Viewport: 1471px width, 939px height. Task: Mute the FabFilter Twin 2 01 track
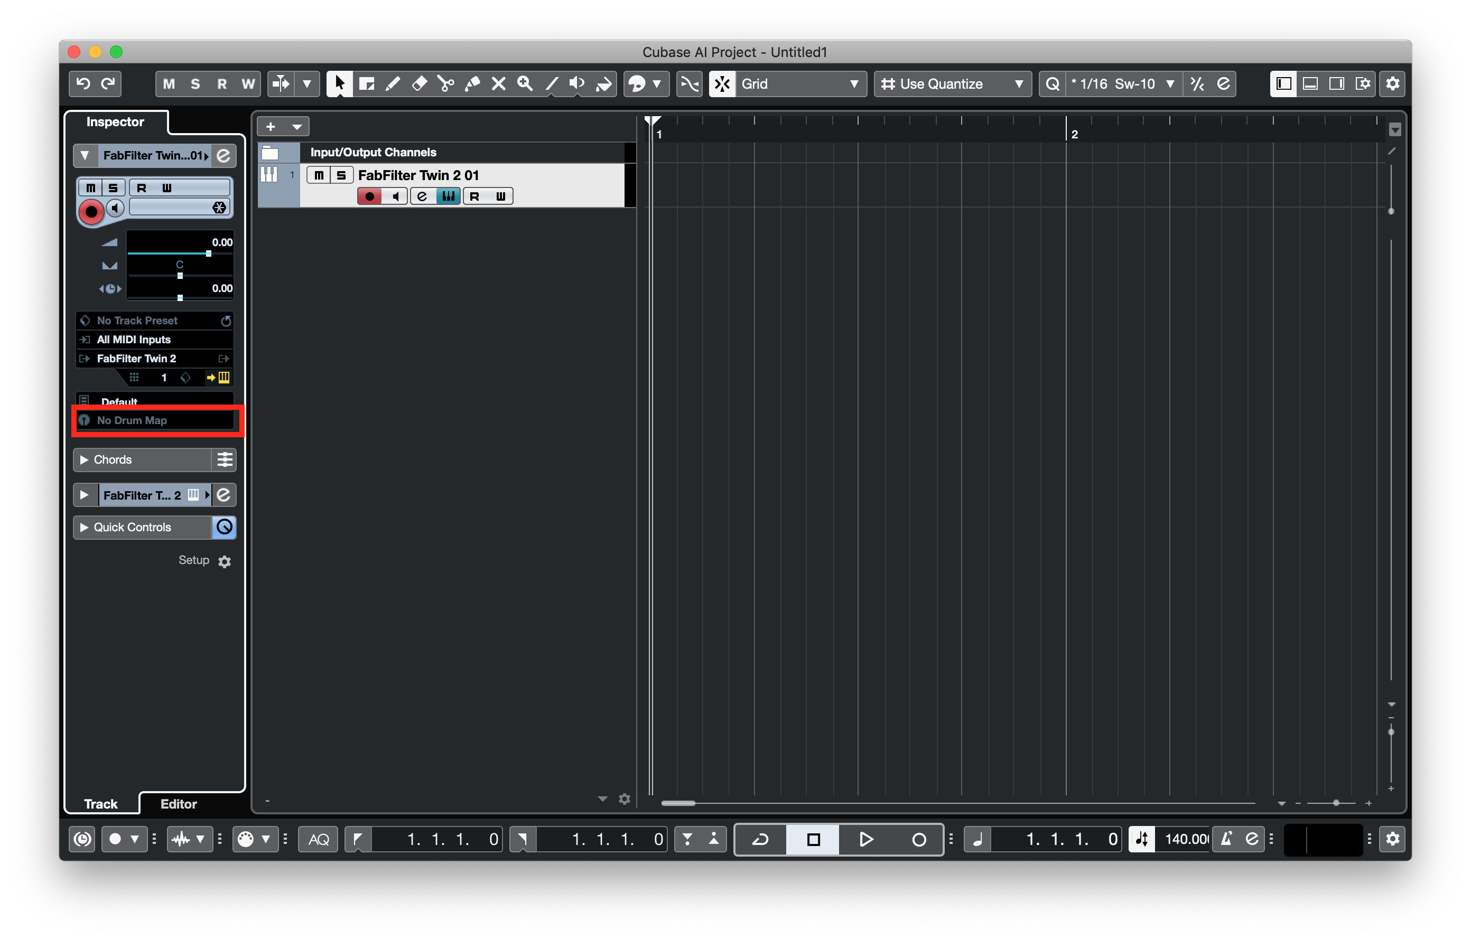[318, 175]
